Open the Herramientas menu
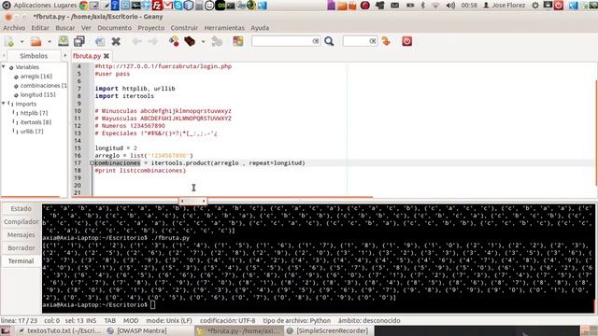 (x=224, y=28)
